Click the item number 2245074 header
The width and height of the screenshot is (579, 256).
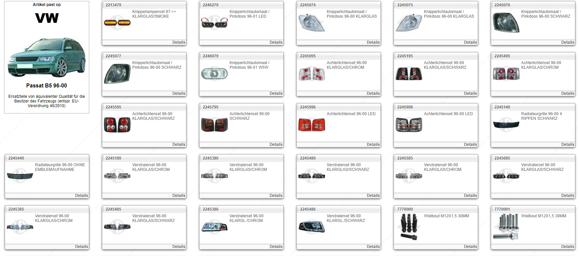coord(308,5)
